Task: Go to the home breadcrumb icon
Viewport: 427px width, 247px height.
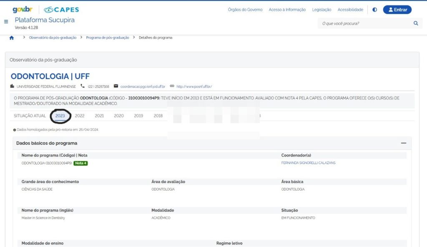Action: [11, 38]
